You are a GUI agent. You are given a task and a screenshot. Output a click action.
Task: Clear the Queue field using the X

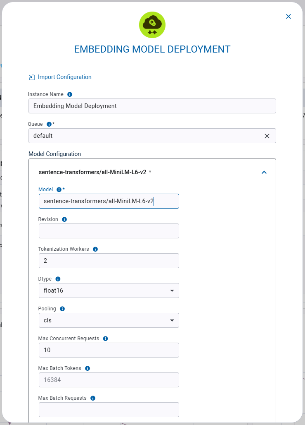click(267, 136)
